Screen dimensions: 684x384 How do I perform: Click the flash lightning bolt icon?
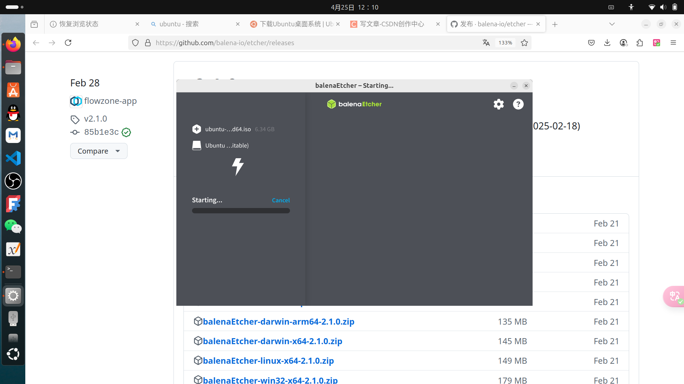tap(238, 166)
